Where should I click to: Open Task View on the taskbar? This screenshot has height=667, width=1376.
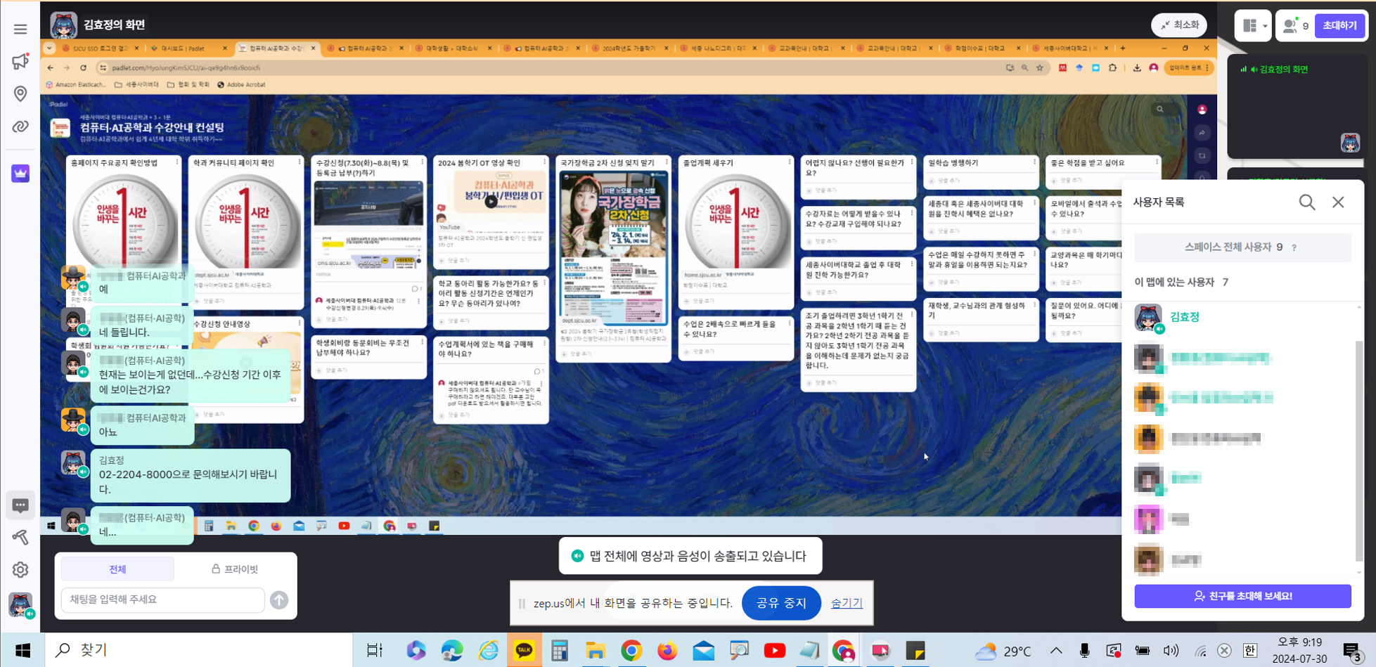tap(374, 650)
